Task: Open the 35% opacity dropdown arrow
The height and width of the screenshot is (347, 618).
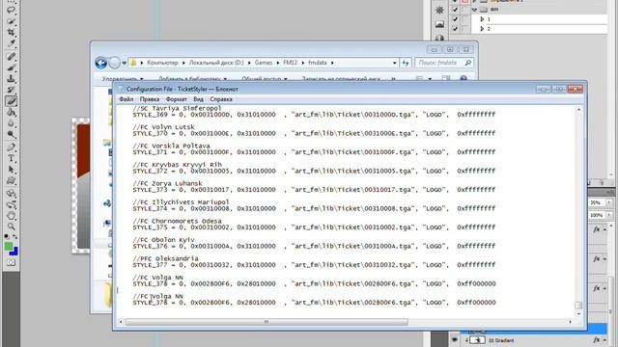Action: (609, 202)
